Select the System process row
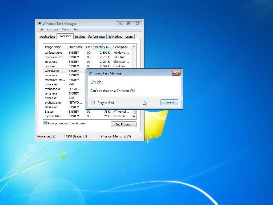 (x=87, y=112)
